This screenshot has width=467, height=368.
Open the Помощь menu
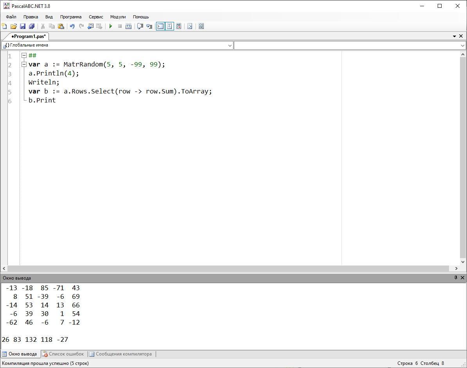click(x=140, y=17)
